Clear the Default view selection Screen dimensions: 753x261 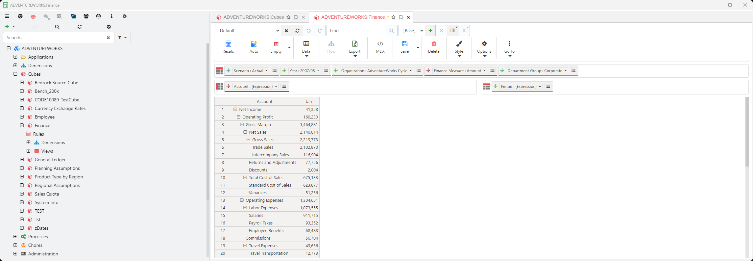(x=286, y=31)
